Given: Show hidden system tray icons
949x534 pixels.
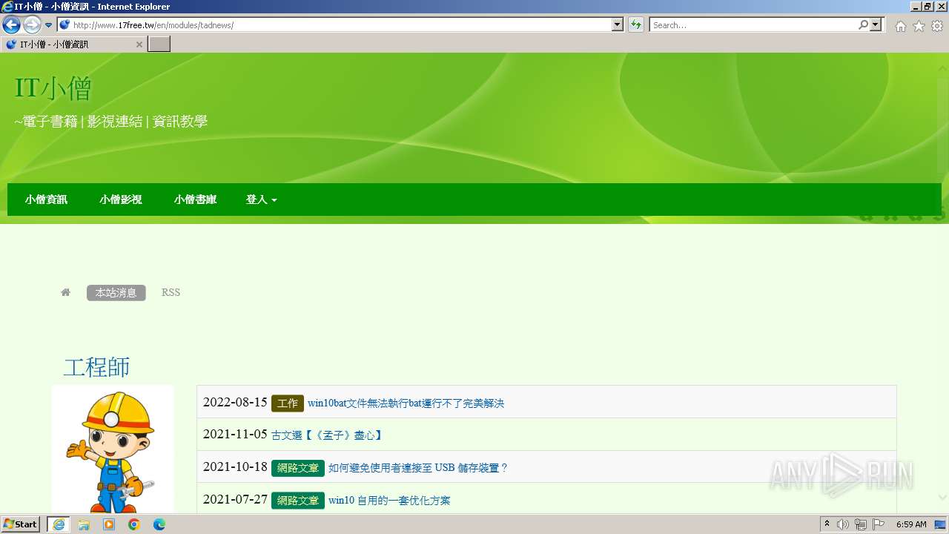Looking at the screenshot, I should [827, 524].
